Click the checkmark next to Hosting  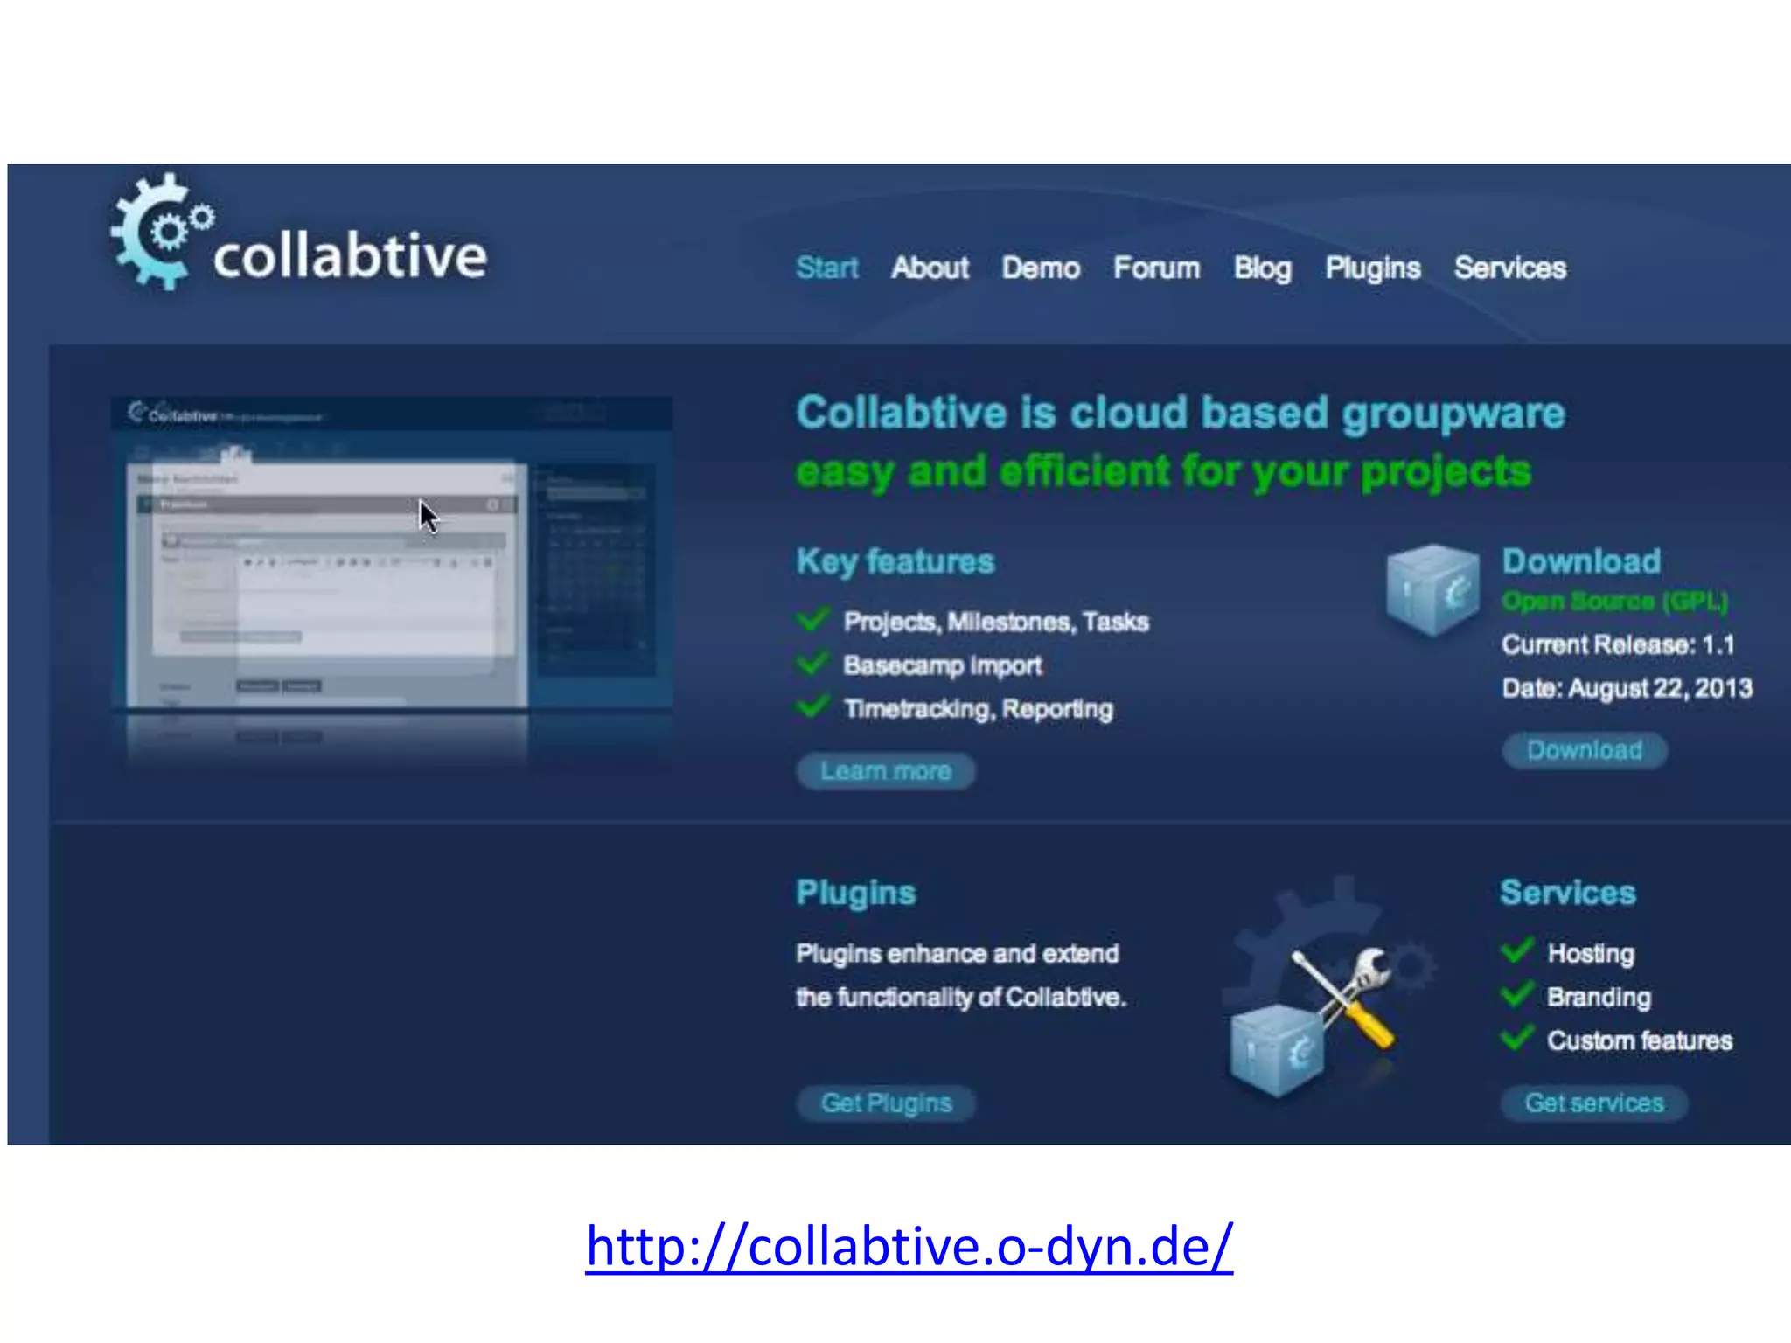(1517, 950)
